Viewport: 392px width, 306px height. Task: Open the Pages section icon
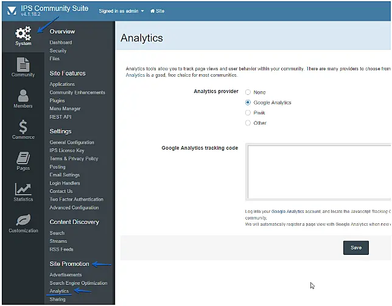tap(23, 158)
